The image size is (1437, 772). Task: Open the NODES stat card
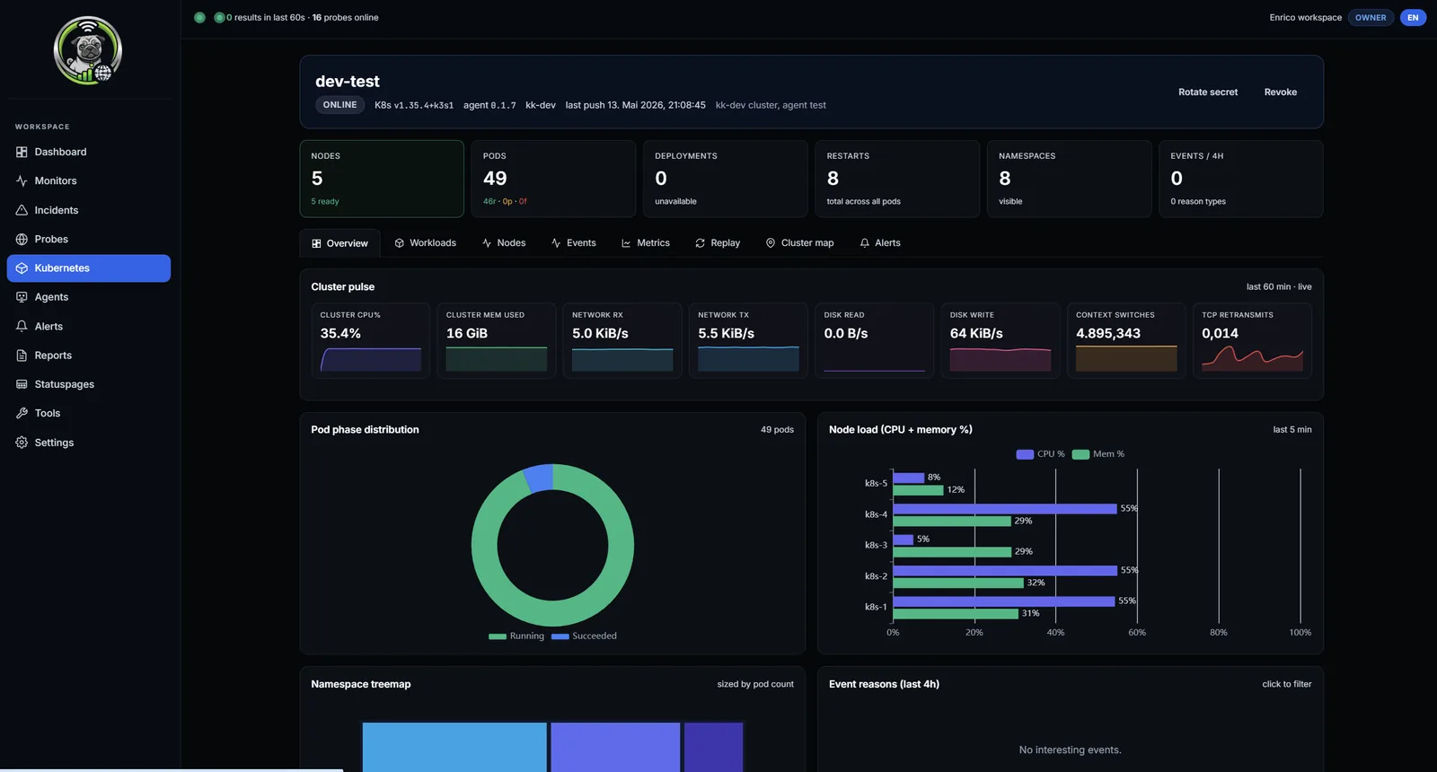[x=382, y=179]
